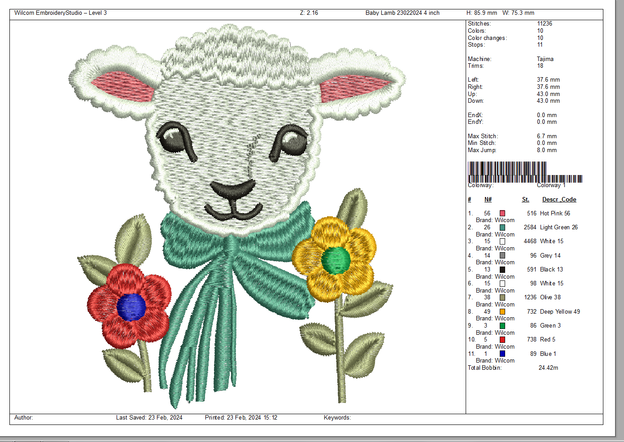Click the Descr_Code column header
This screenshot has height=442, width=624.
[x=559, y=200]
